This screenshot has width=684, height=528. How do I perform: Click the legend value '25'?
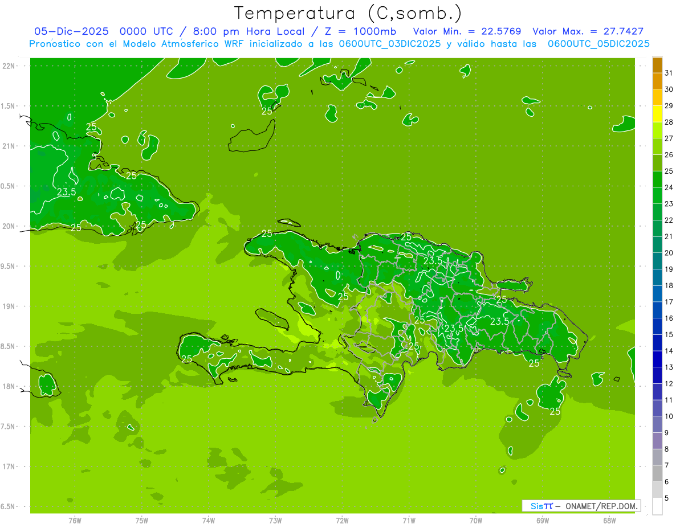tap(669, 171)
